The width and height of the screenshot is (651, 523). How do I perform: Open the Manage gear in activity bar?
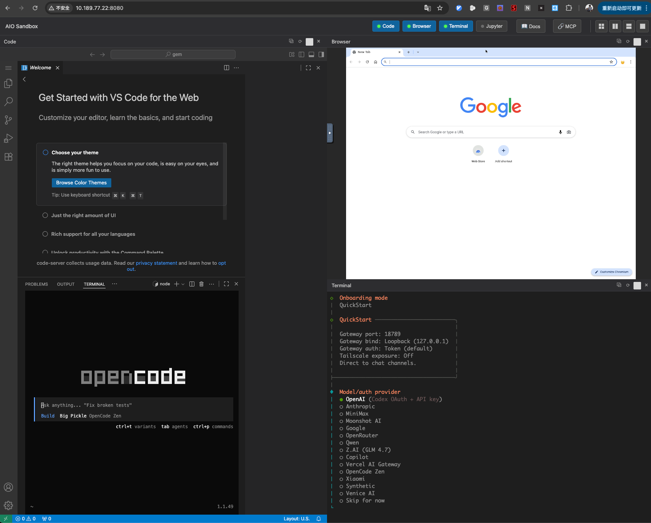click(8, 505)
